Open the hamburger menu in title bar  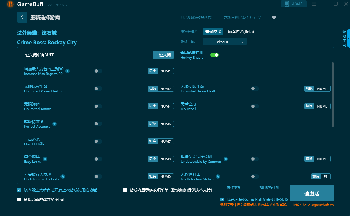point(315,4)
